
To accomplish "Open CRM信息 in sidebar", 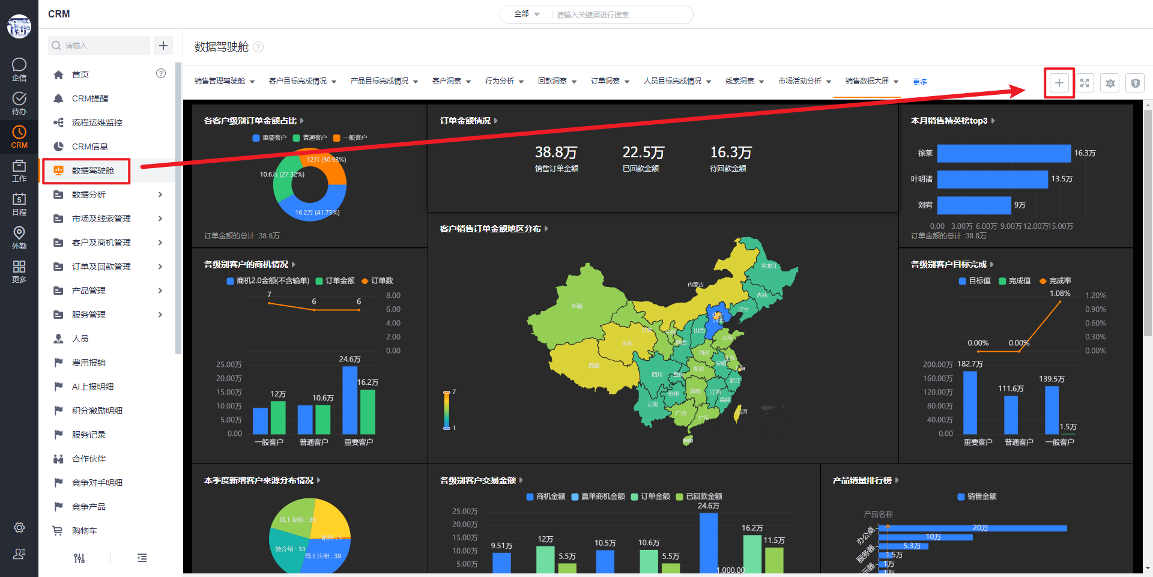I will click(x=90, y=147).
